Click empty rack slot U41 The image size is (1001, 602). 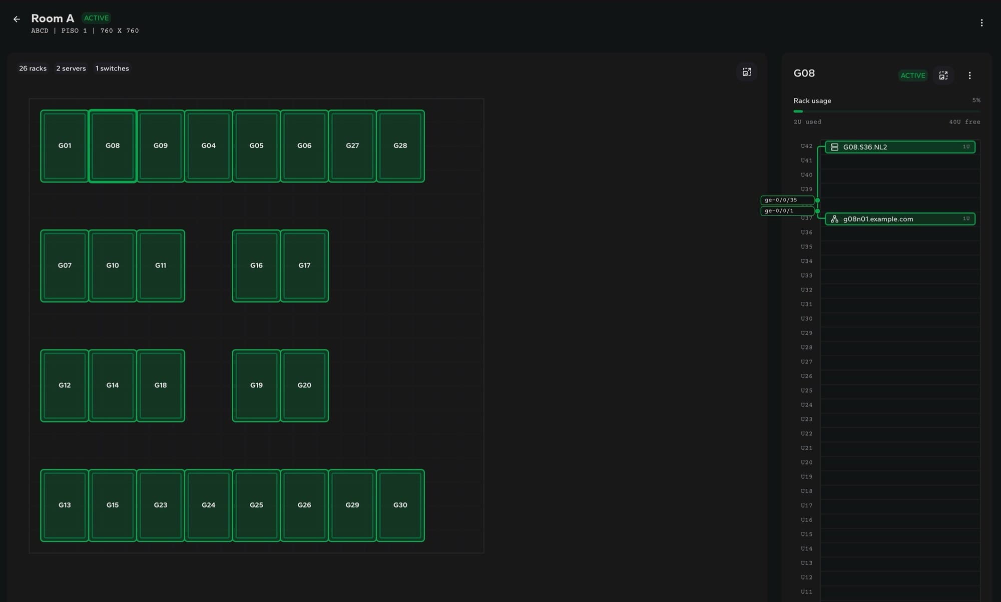pyautogui.click(x=900, y=161)
